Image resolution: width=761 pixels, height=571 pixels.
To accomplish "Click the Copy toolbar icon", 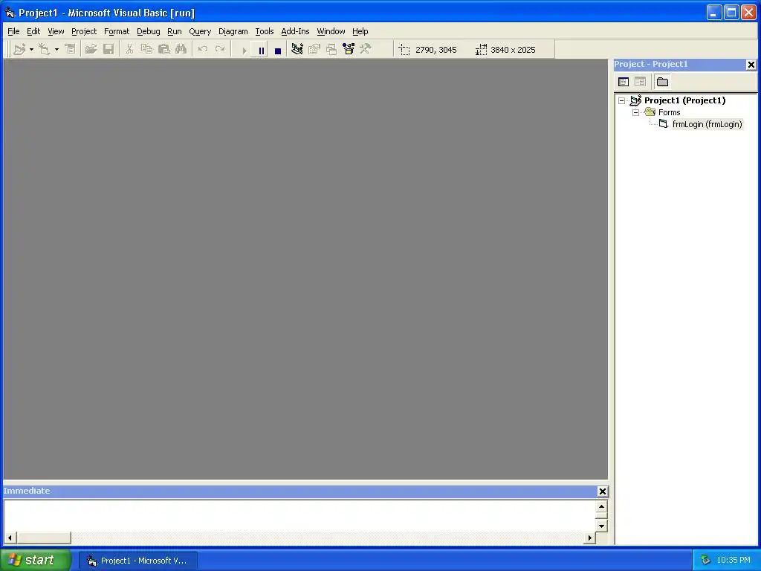I will 146,50.
